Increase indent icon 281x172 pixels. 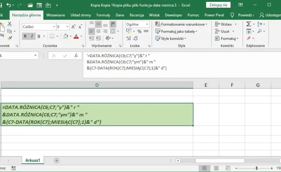[x=98, y=38]
